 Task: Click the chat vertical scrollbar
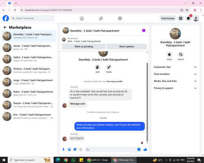coord(147,102)
